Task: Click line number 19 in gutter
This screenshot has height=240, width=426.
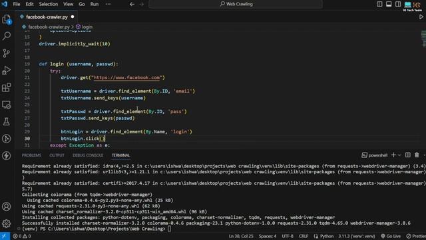Action: point(27,64)
